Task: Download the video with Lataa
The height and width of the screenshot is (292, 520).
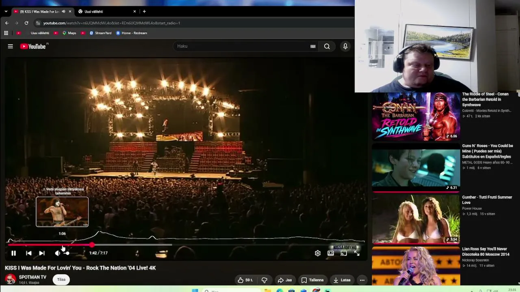Action: click(x=342, y=280)
